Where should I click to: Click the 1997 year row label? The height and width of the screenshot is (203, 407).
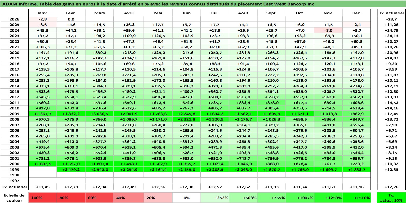point(14,181)
